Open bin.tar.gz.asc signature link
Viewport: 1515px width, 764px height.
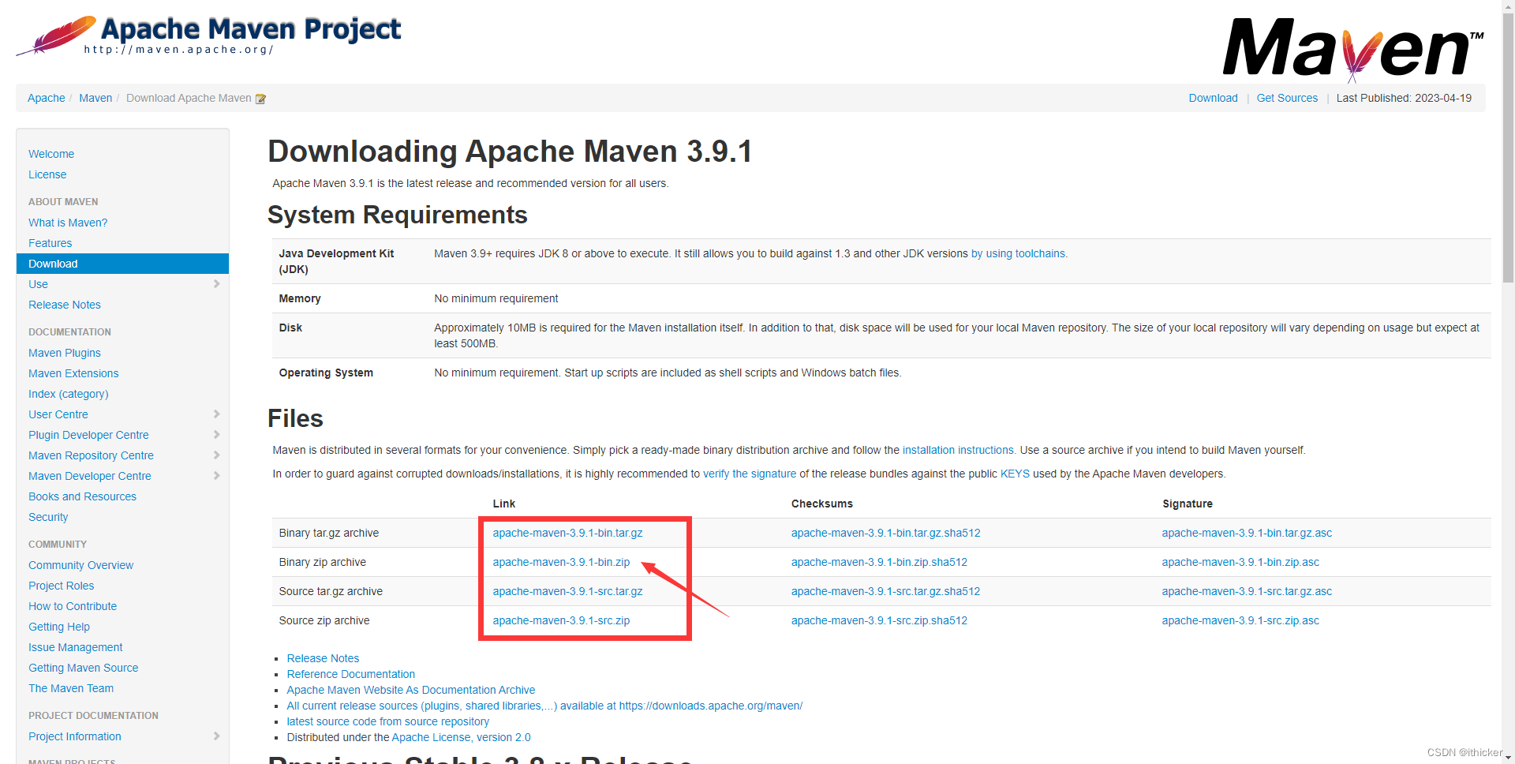coord(1247,533)
